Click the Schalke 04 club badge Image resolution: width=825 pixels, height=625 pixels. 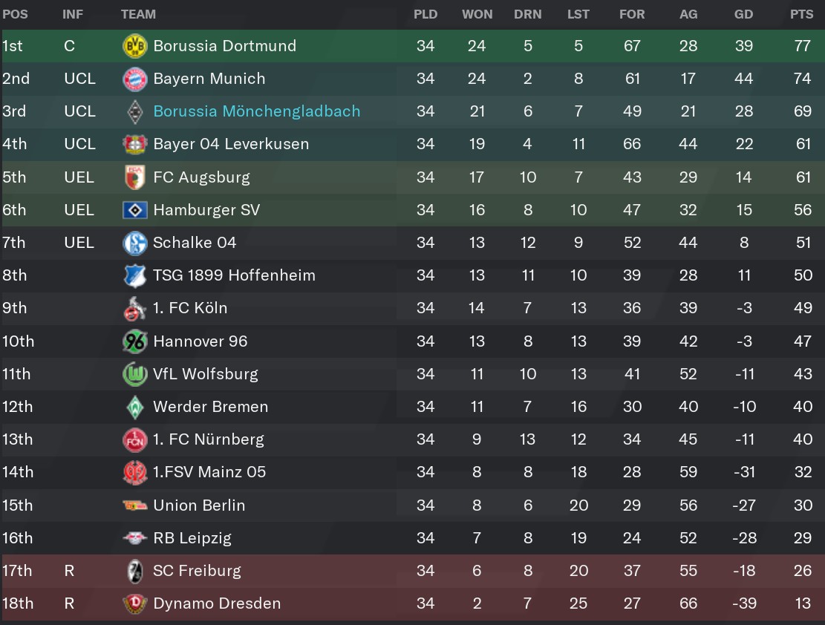(x=134, y=243)
